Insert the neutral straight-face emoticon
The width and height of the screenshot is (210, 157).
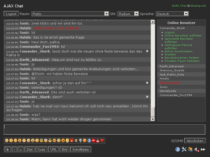[28, 140]
